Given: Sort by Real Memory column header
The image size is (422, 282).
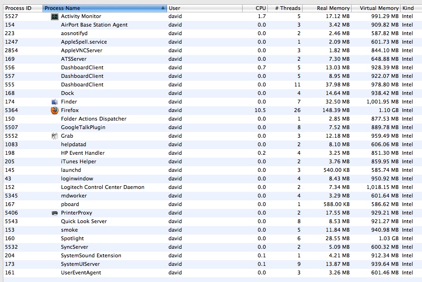Looking at the screenshot, I should point(327,8).
